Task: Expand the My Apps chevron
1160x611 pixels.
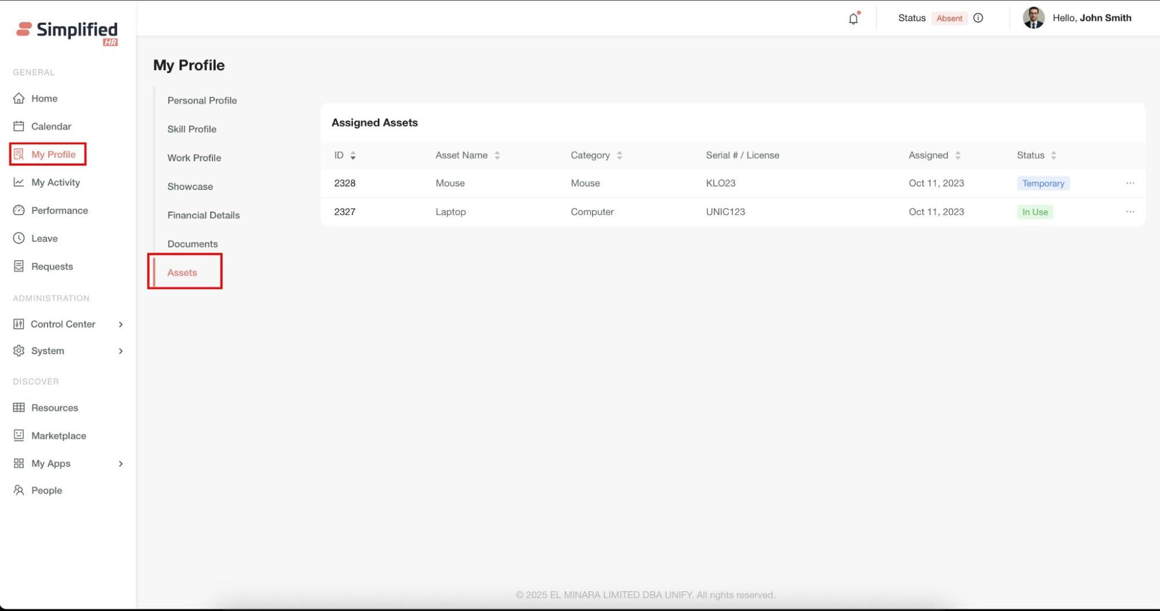Action: pyautogui.click(x=121, y=464)
